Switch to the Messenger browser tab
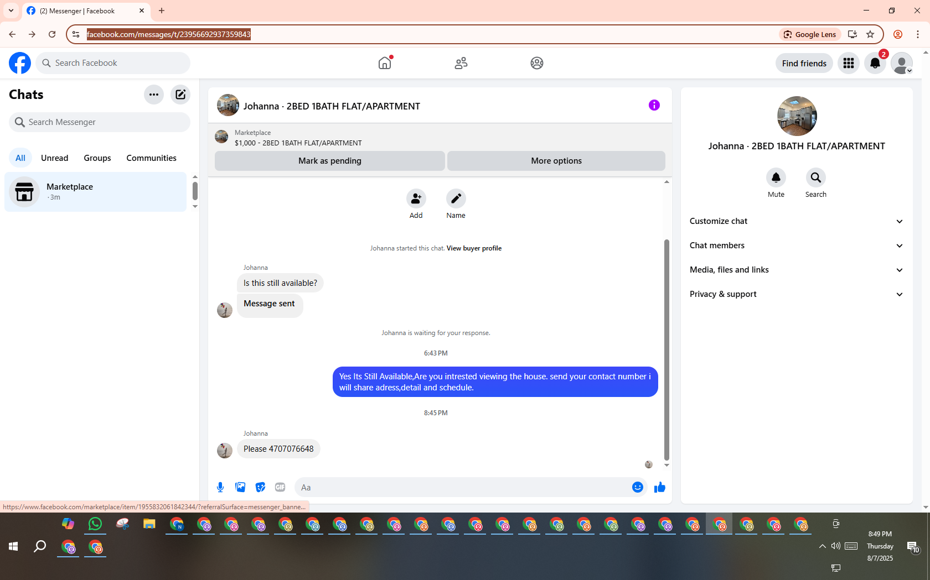 click(x=86, y=11)
